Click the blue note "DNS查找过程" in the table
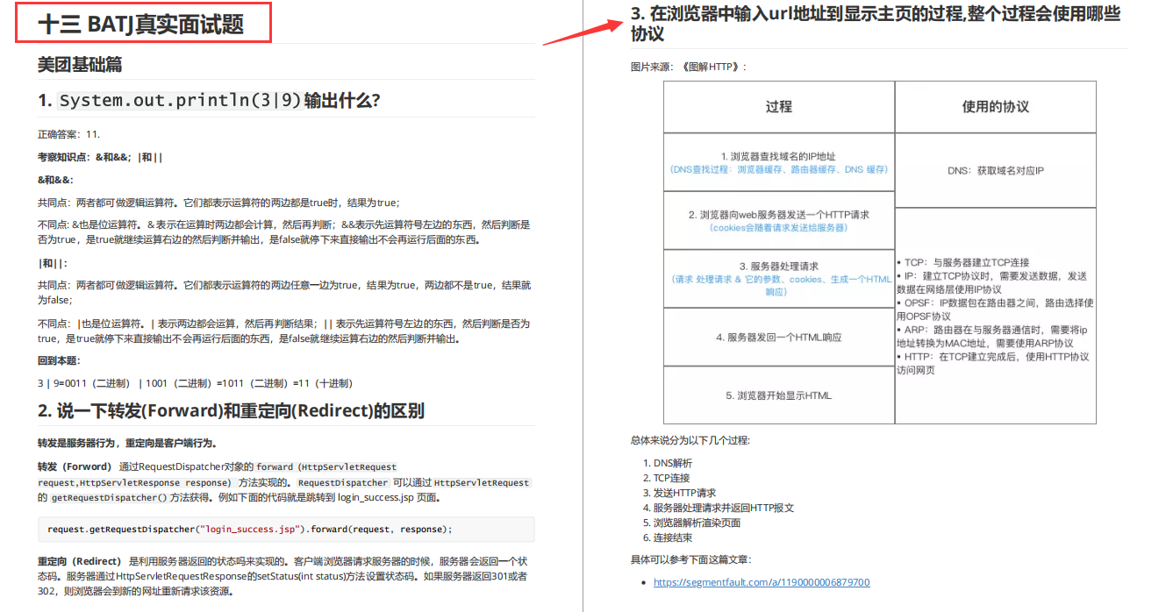The height and width of the screenshot is (612, 1166). coord(779,169)
